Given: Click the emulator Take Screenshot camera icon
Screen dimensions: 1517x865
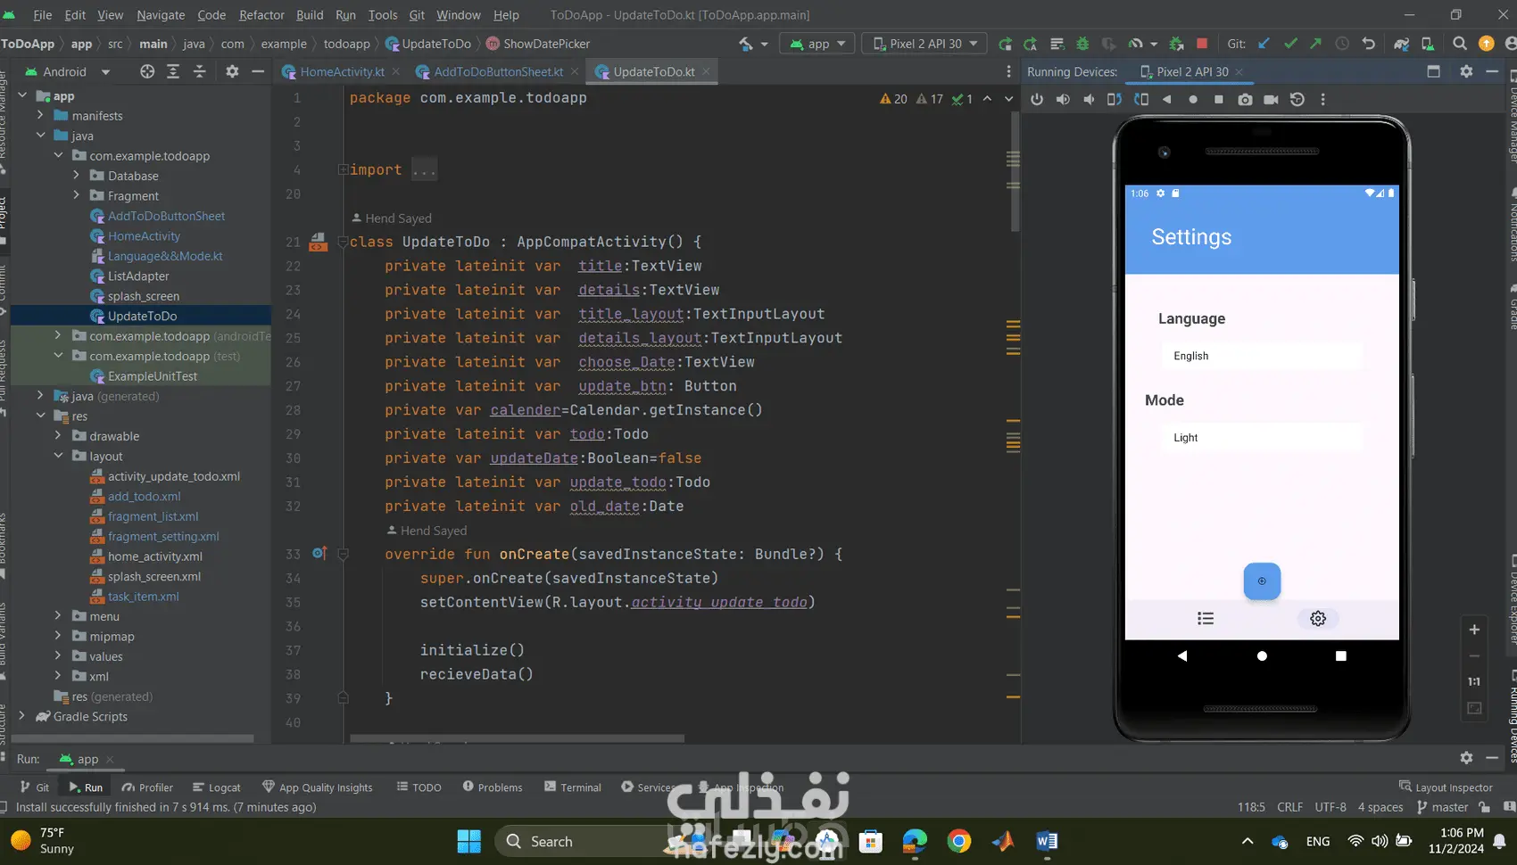Looking at the screenshot, I should pos(1245,100).
